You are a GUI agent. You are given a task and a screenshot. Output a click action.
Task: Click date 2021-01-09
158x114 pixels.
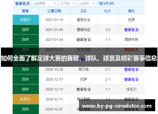(54, 30)
